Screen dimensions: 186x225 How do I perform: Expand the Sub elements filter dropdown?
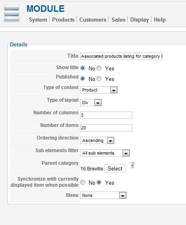coord(105,153)
